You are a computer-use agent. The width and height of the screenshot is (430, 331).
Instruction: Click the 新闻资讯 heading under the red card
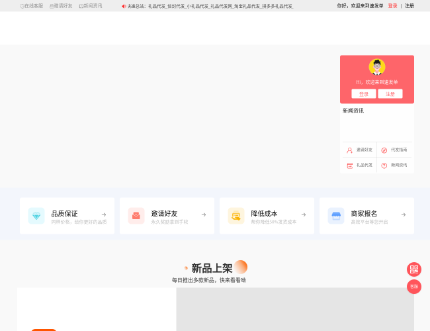coord(353,111)
